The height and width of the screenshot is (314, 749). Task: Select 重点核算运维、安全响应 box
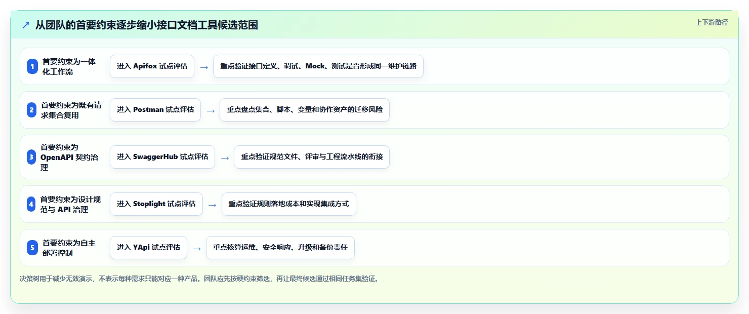tap(280, 248)
